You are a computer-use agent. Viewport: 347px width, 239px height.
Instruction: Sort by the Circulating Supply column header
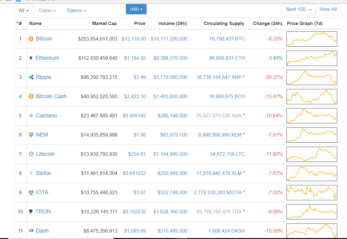click(x=224, y=23)
